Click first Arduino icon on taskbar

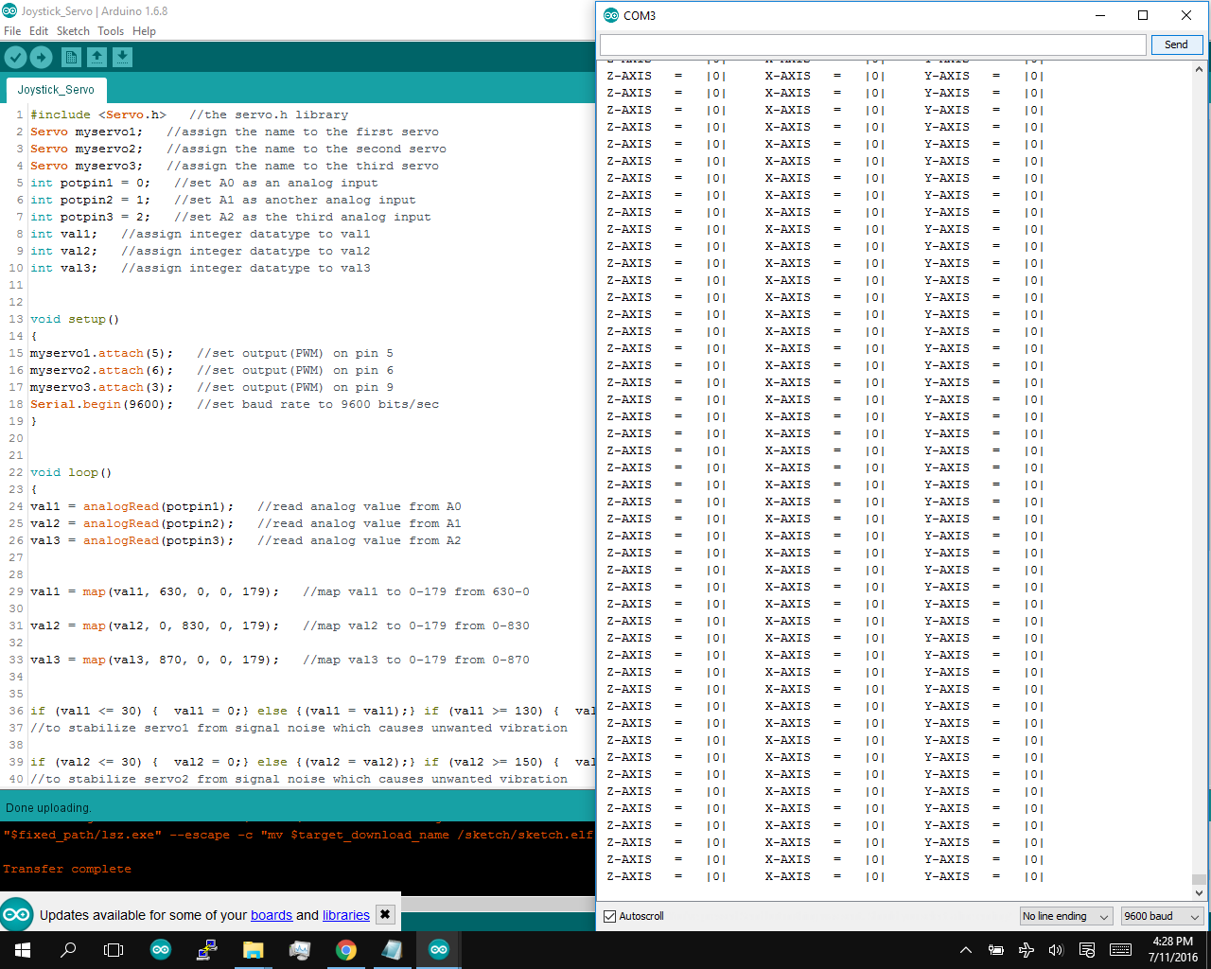point(161,950)
